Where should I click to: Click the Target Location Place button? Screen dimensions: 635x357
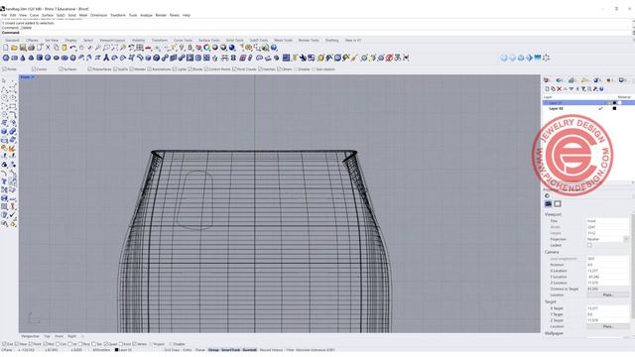click(x=608, y=326)
